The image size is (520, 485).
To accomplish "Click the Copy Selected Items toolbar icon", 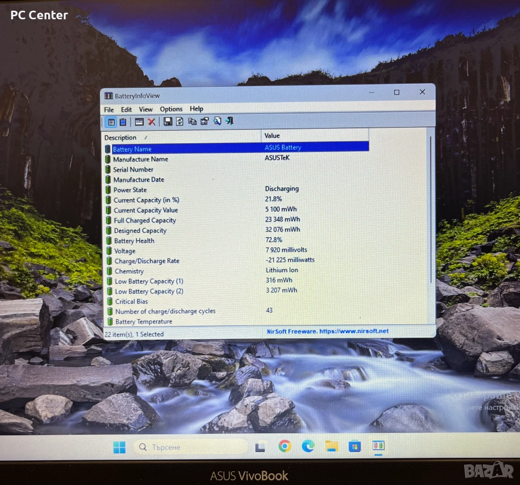I will pyautogui.click(x=192, y=121).
